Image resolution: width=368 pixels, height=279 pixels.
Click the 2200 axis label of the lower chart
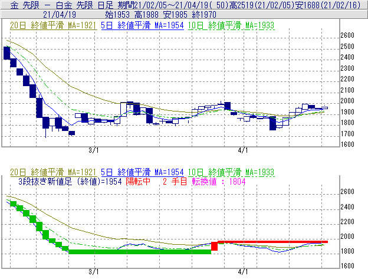point(347,222)
